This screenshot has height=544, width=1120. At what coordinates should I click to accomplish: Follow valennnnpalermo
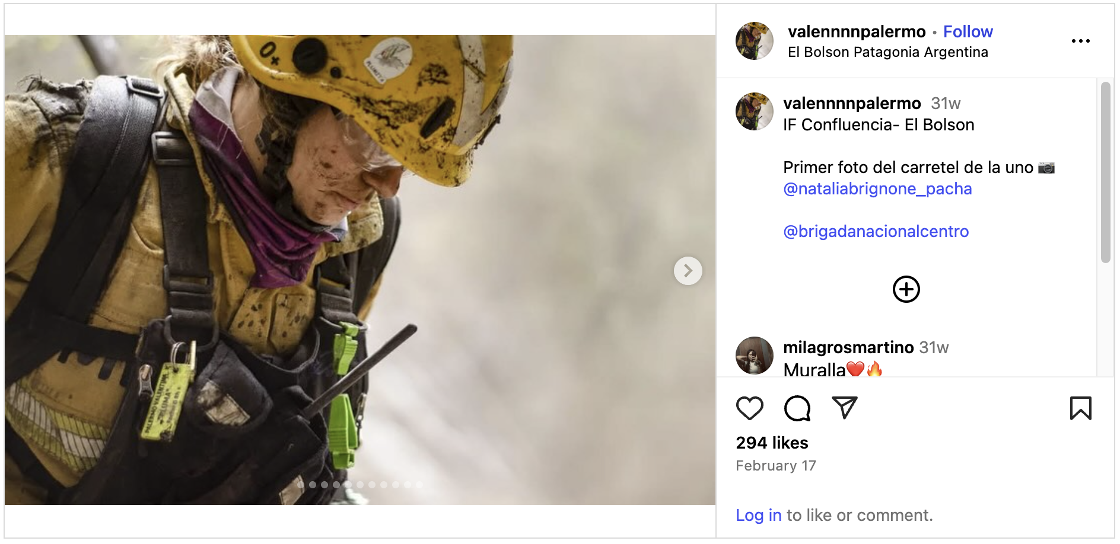click(968, 31)
